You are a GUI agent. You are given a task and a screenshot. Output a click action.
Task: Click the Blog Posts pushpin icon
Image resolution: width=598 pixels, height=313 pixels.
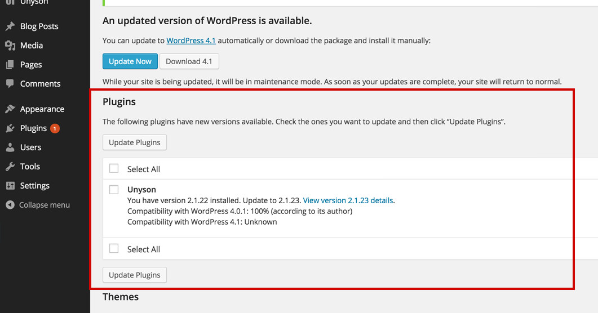(x=10, y=26)
